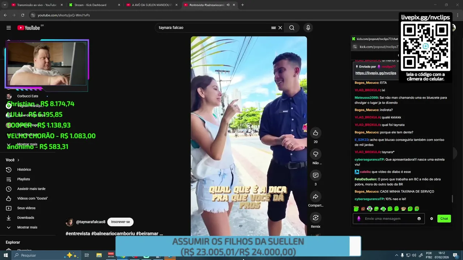463x260 pixels.
Task: Expand Mostrar mais under subscriptions list
Action: [x=27, y=144]
